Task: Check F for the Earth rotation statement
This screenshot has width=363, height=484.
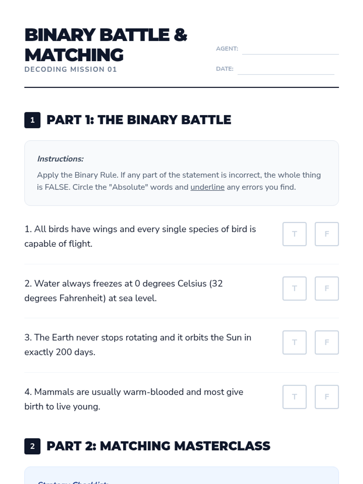Action: point(326,342)
